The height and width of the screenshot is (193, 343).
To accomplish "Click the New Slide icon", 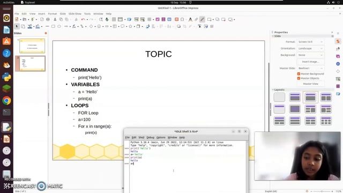I will tap(209, 19).
